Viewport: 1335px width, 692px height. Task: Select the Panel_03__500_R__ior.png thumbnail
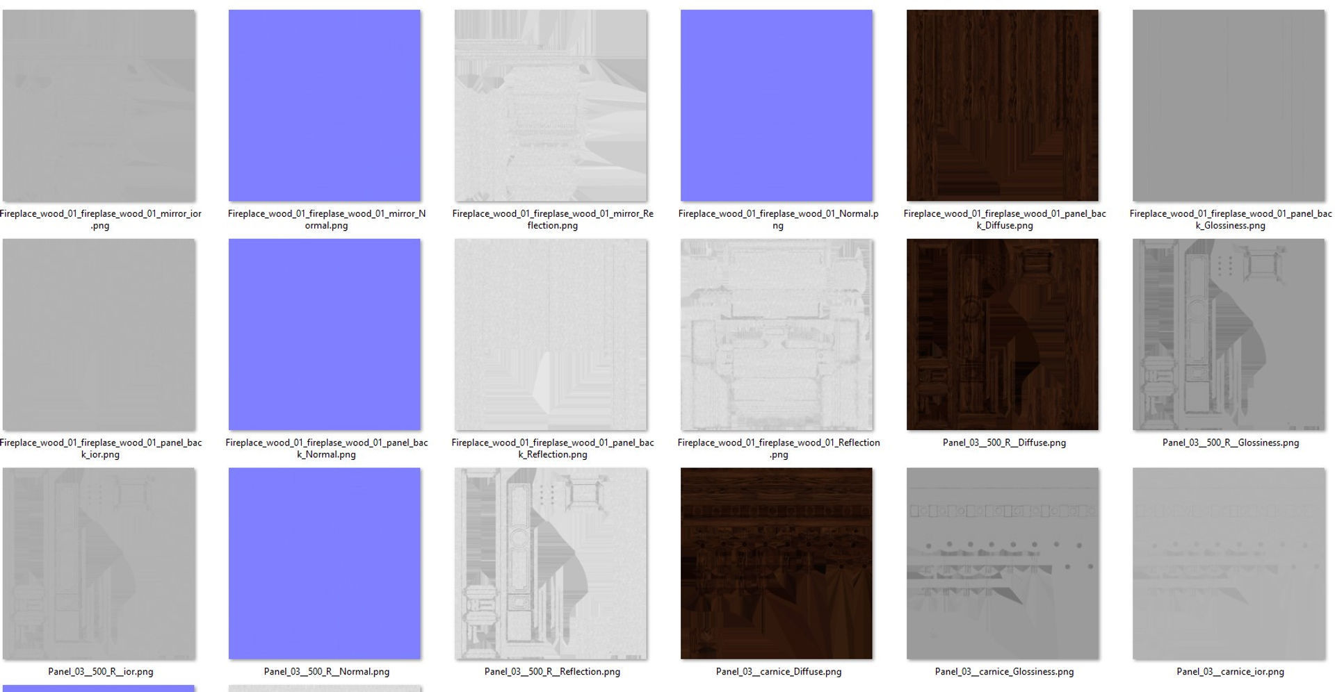99,563
